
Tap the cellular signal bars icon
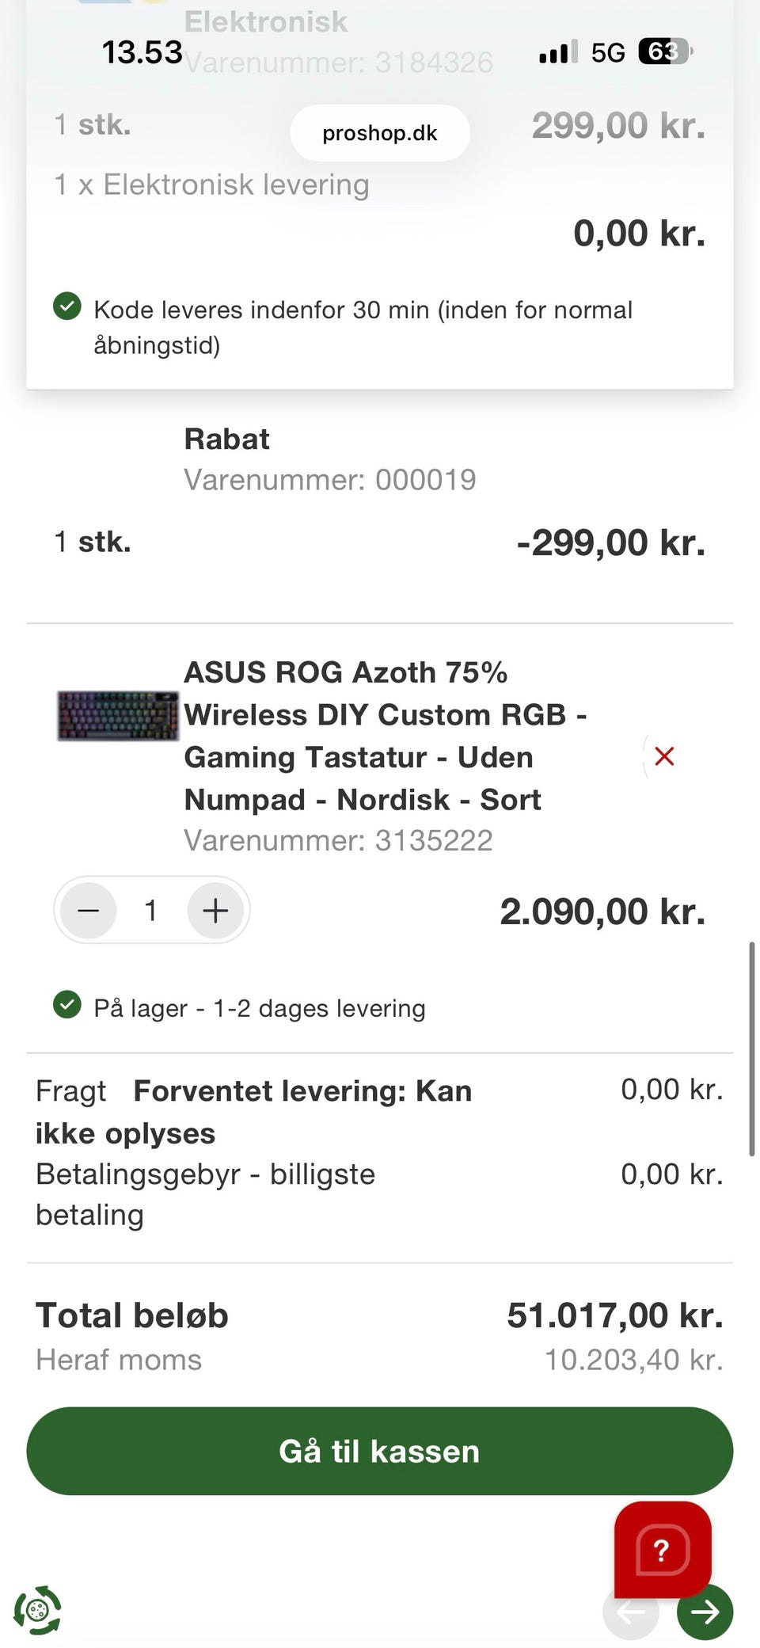point(558,52)
